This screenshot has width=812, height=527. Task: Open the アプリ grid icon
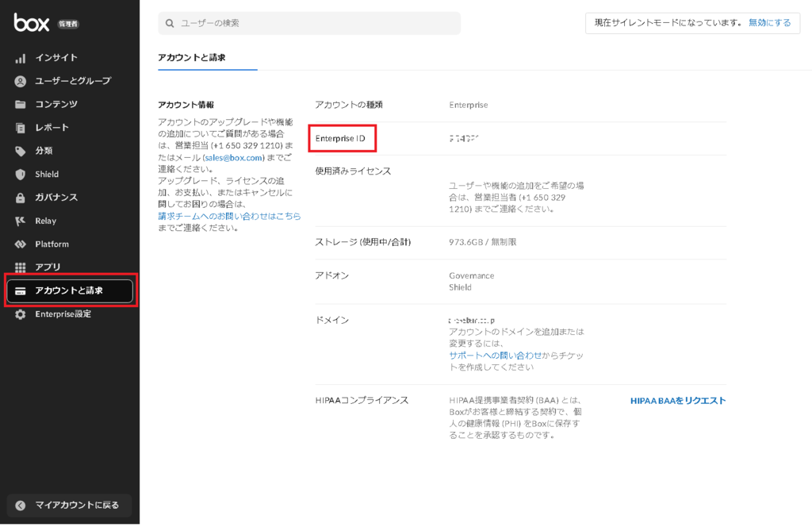pyautogui.click(x=21, y=267)
